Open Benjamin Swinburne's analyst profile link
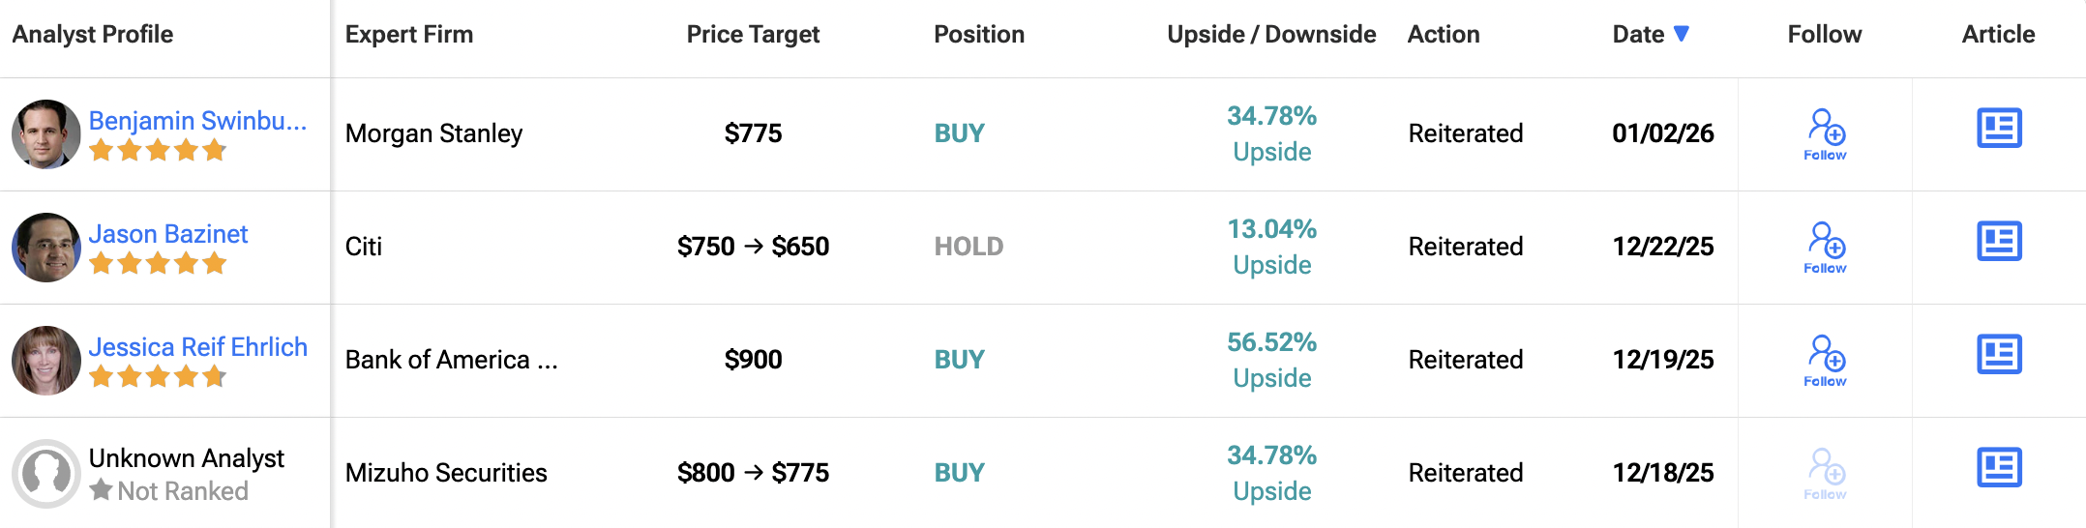The height and width of the screenshot is (528, 2086). tap(197, 121)
